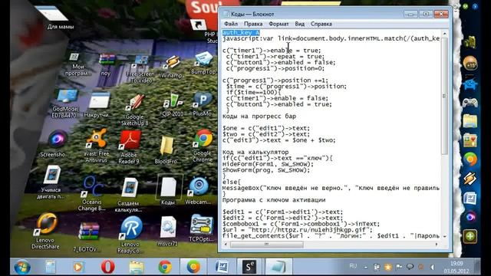This screenshot has width=491, height=276.
Task: Click the '$url = "http://httpz.ru...' line
Action: coord(298,230)
